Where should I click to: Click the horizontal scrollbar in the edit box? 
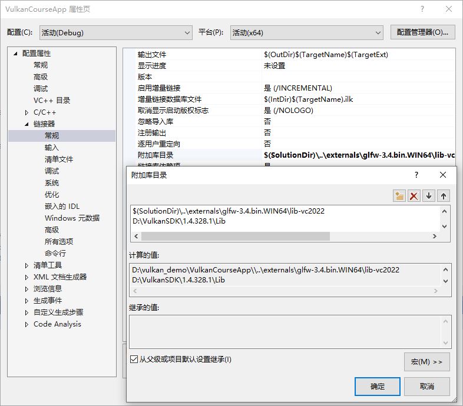tap(236, 236)
